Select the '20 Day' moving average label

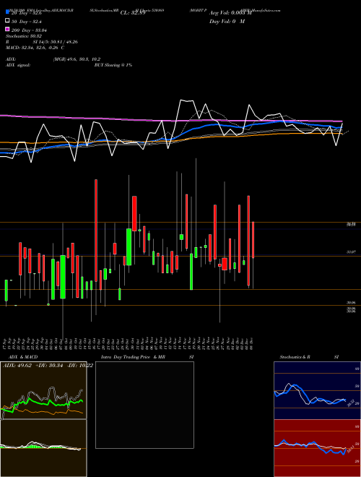coord(26,13)
